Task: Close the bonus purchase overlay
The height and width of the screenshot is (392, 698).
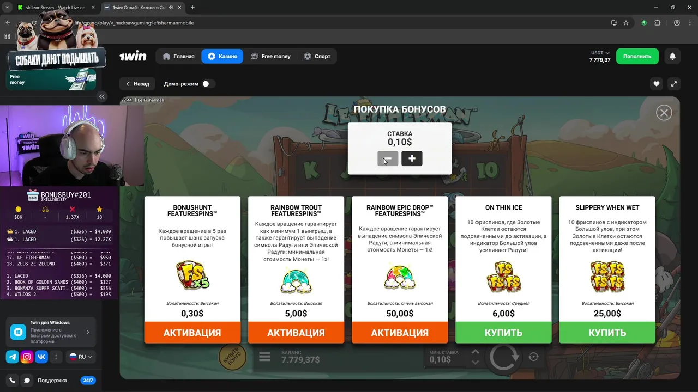Action: (664, 113)
